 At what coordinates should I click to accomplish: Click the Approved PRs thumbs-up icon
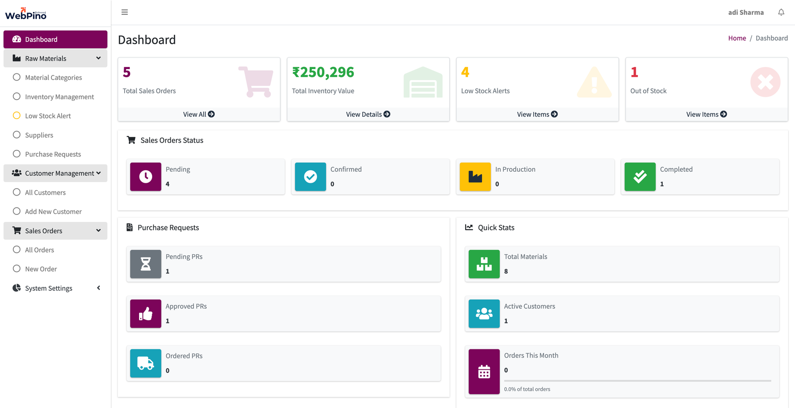[146, 314]
